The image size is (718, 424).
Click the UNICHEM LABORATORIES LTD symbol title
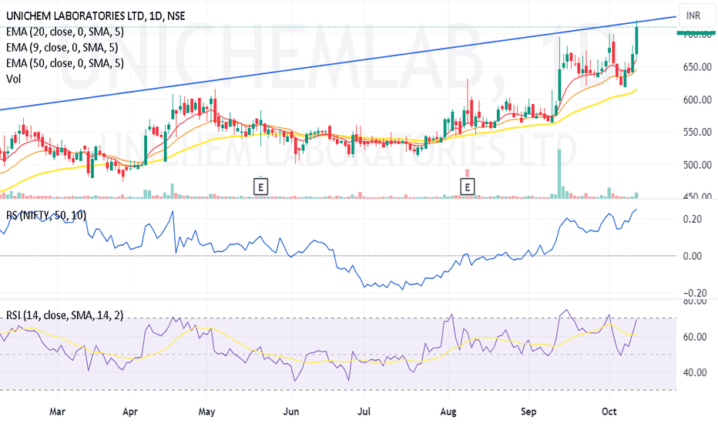[96, 16]
